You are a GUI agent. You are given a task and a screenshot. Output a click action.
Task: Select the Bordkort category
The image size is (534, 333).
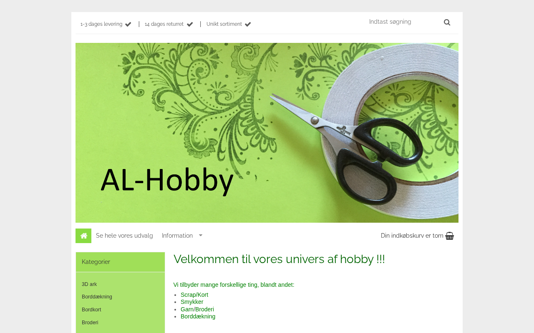click(x=91, y=310)
